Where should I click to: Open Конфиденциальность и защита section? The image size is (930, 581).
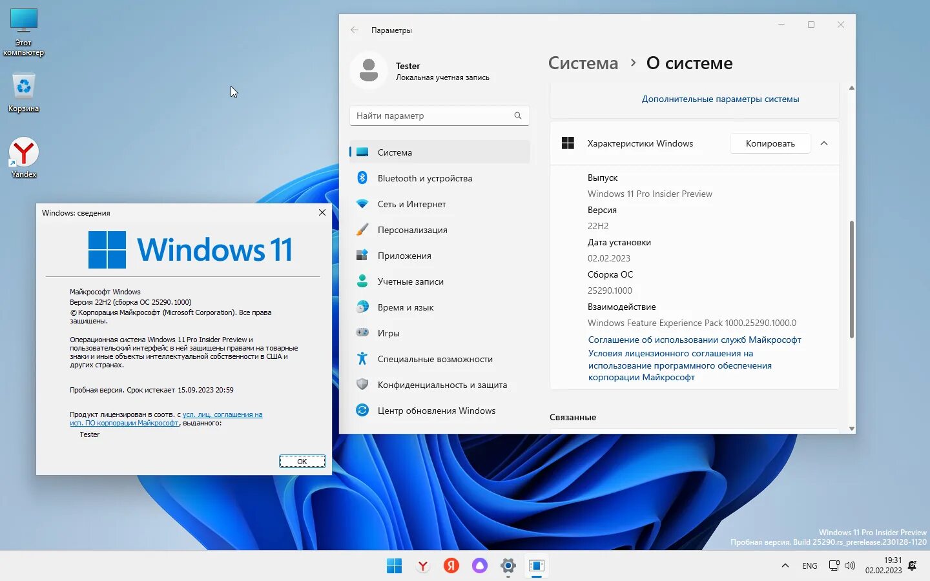[440, 385]
